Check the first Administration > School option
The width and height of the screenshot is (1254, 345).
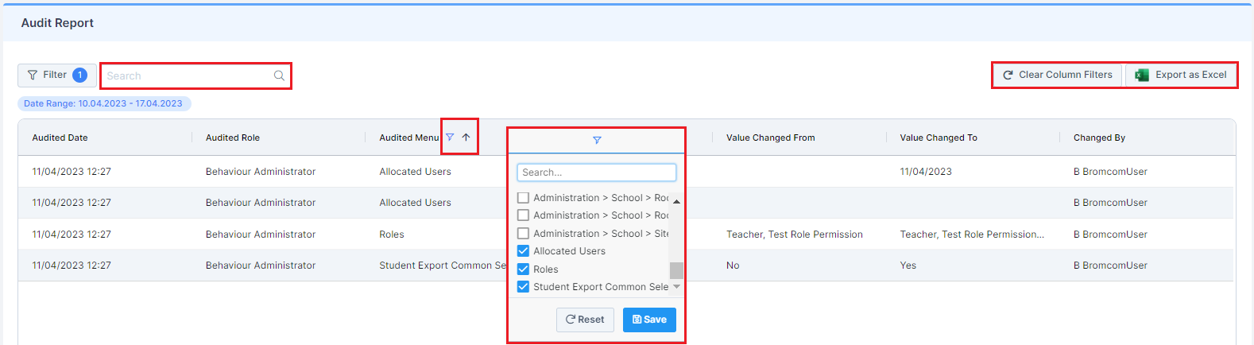523,198
